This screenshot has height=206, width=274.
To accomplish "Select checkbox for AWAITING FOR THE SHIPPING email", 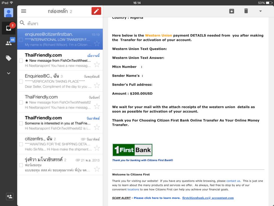I will click(21, 144).
